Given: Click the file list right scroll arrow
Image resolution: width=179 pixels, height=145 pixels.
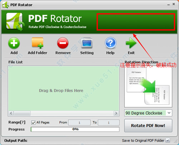Looking at the screenshot, I should 116,113.
